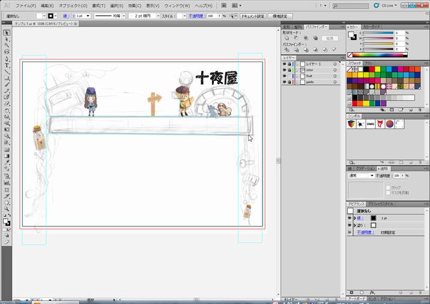
Task: Click the Cyan slider in Color panel
Action: click(378, 33)
